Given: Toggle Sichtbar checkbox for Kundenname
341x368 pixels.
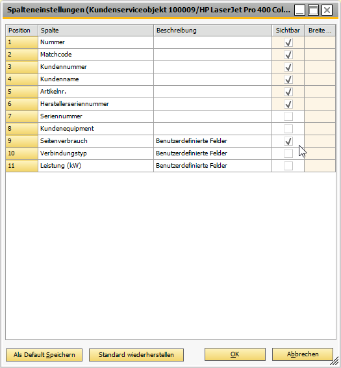Looking at the screenshot, I should pos(288,79).
